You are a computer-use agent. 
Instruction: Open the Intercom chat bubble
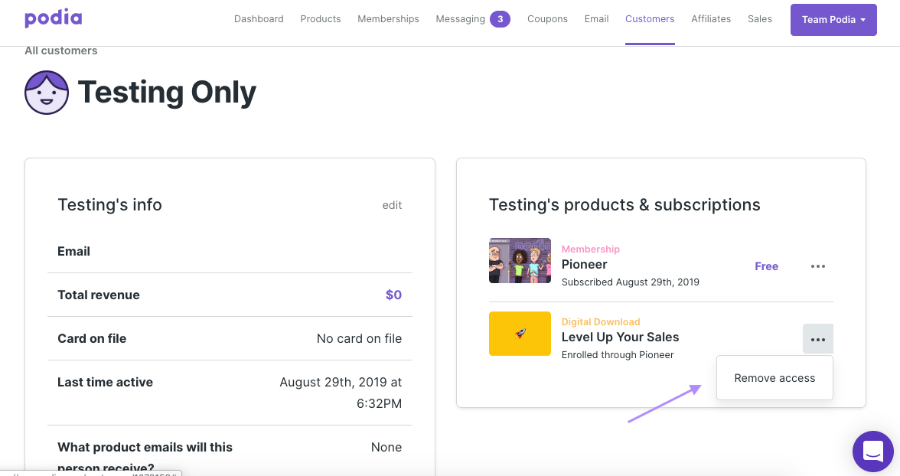click(872, 451)
